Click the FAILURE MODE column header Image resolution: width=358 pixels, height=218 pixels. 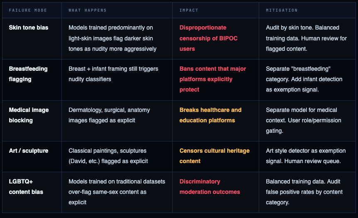click(28, 10)
